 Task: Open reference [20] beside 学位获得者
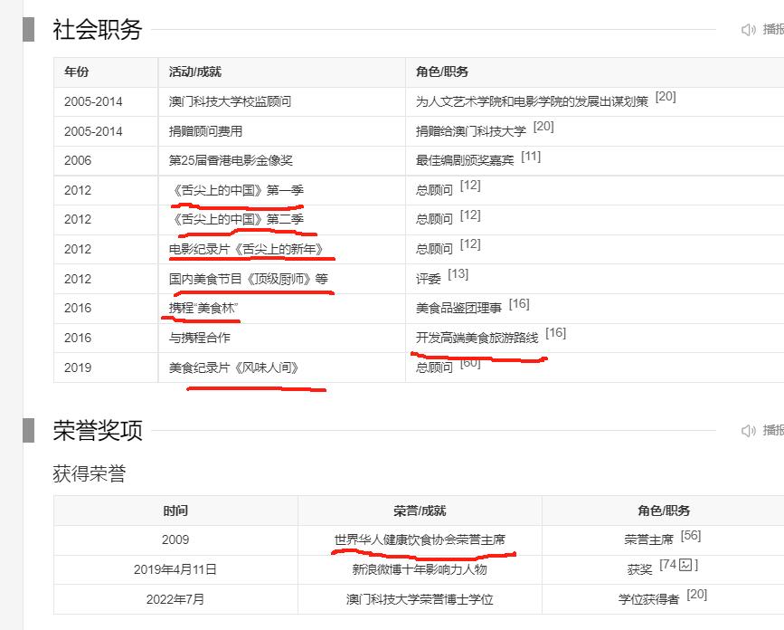click(696, 595)
